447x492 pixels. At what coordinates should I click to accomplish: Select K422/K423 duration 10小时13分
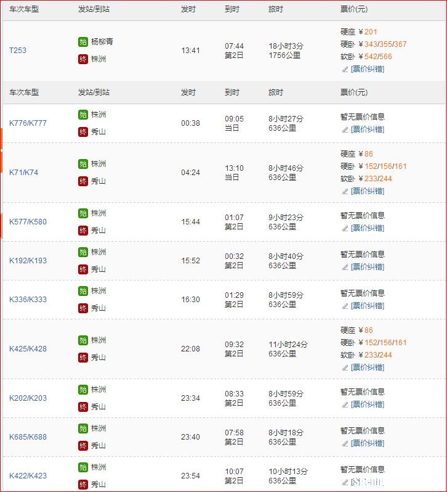tap(288, 471)
